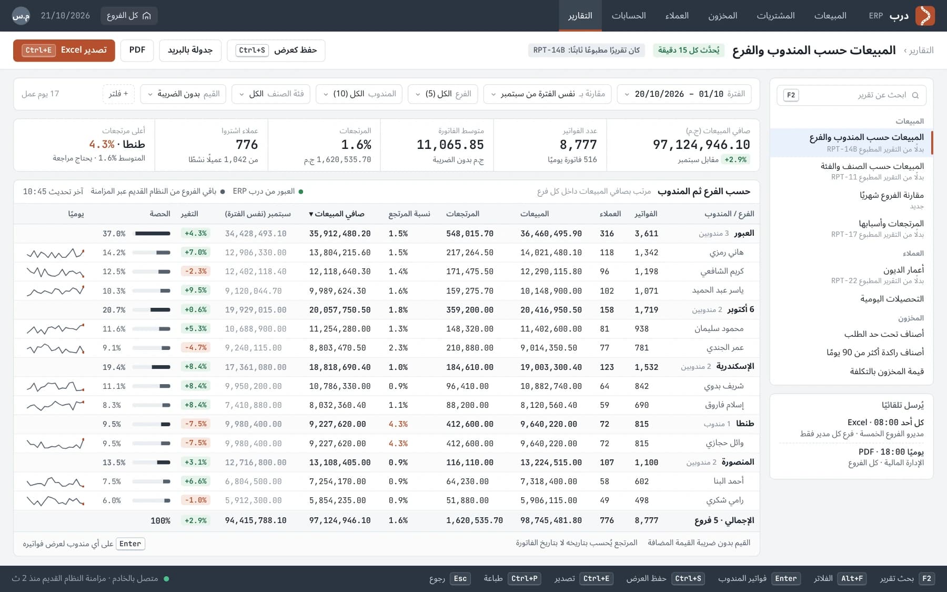
Task: Click the sparkline for وائل حجازي
Action: [55, 444]
